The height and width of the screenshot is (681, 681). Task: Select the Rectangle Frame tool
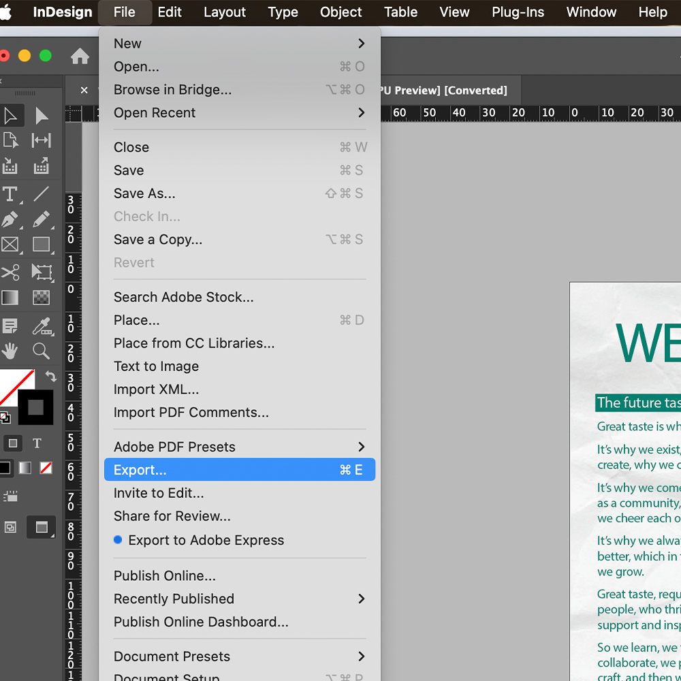[x=10, y=245]
